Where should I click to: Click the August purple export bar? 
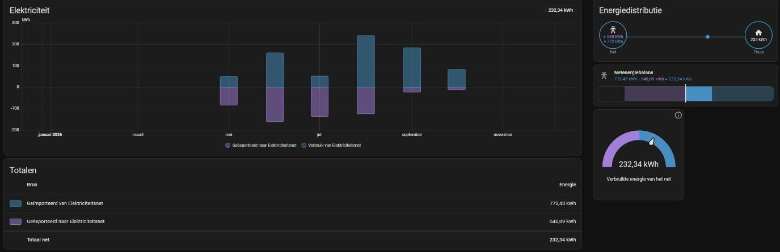[366, 101]
